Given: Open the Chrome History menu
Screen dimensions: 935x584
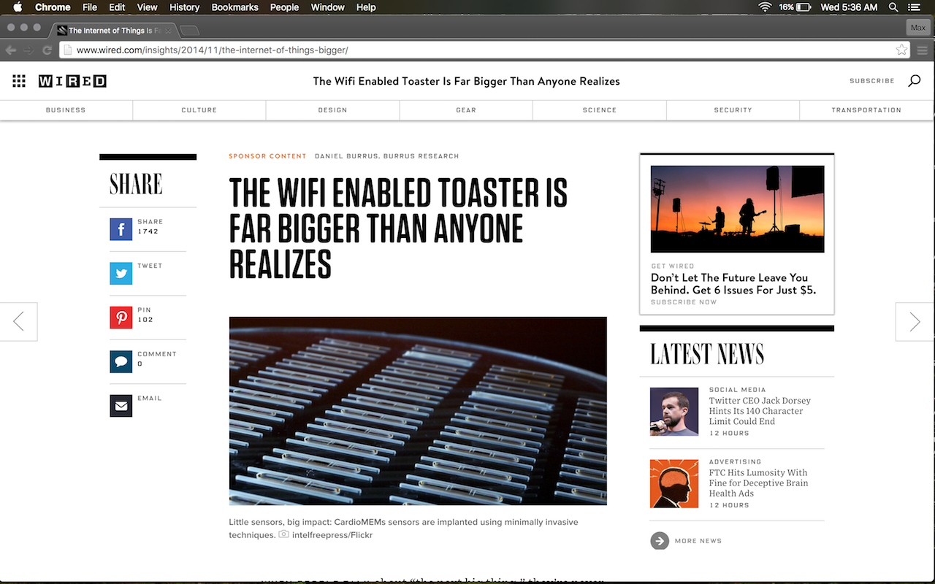Looking at the screenshot, I should [x=184, y=7].
